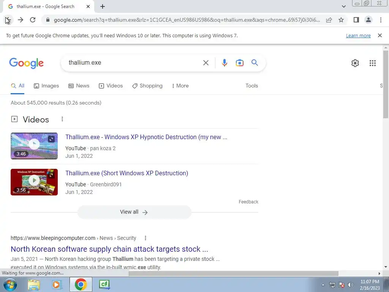Viewport: 389px width, 292px height.
Task: Switch to the Videos tab
Action: click(111, 86)
